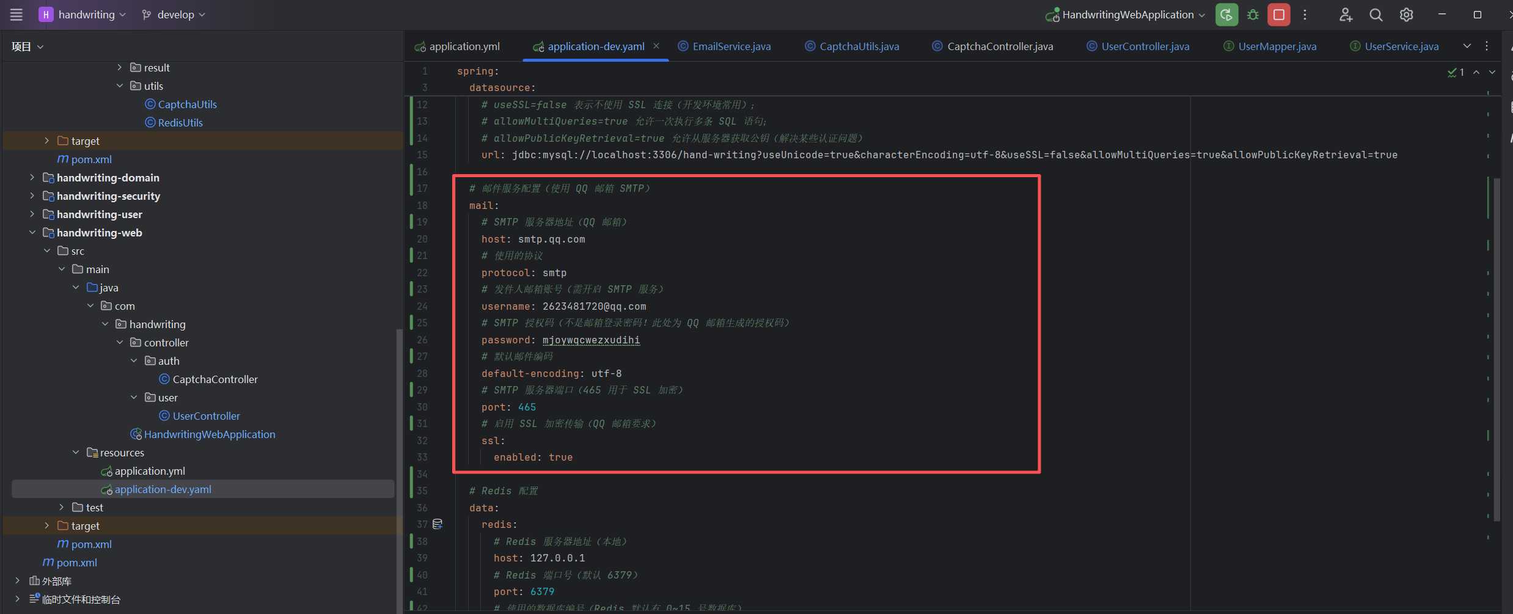Click the Redis host value 127.0.0.1
The image size is (1513, 614).
(557, 558)
